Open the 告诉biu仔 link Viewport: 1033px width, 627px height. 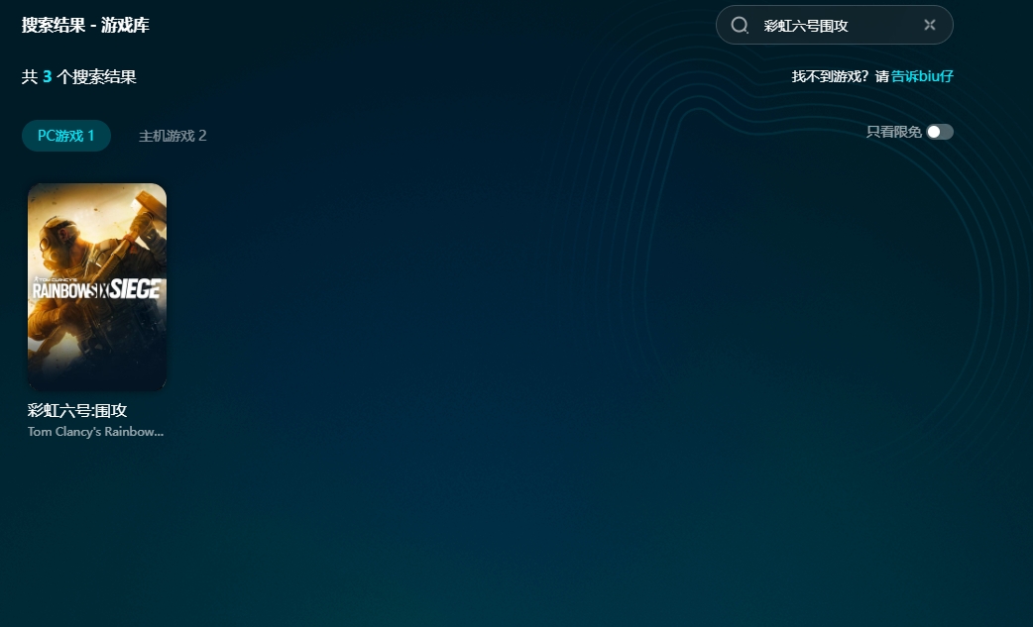click(922, 76)
